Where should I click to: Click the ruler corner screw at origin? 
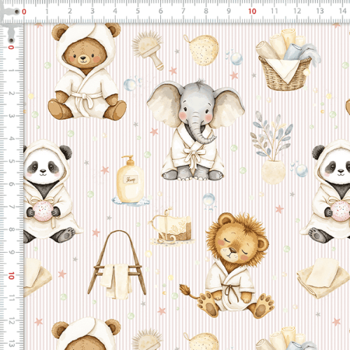pos(17,11)
